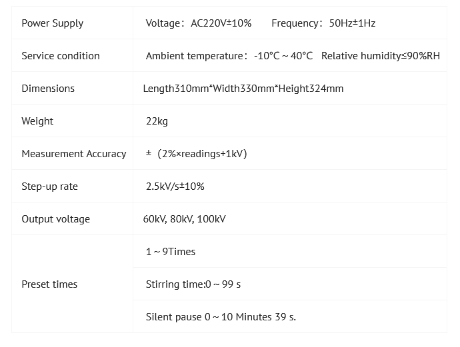
Task: Click the 2.5kV/s±10% value
Action: (x=175, y=186)
